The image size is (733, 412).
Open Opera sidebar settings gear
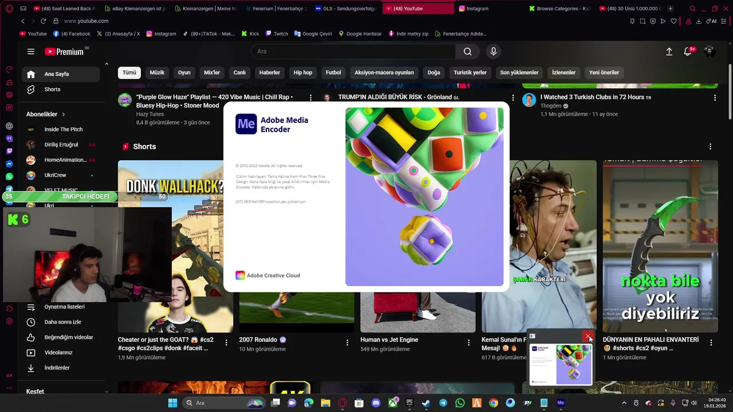pyautogui.click(x=9, y=322)
